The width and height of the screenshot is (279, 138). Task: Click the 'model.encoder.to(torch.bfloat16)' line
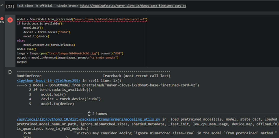[49, 45]
